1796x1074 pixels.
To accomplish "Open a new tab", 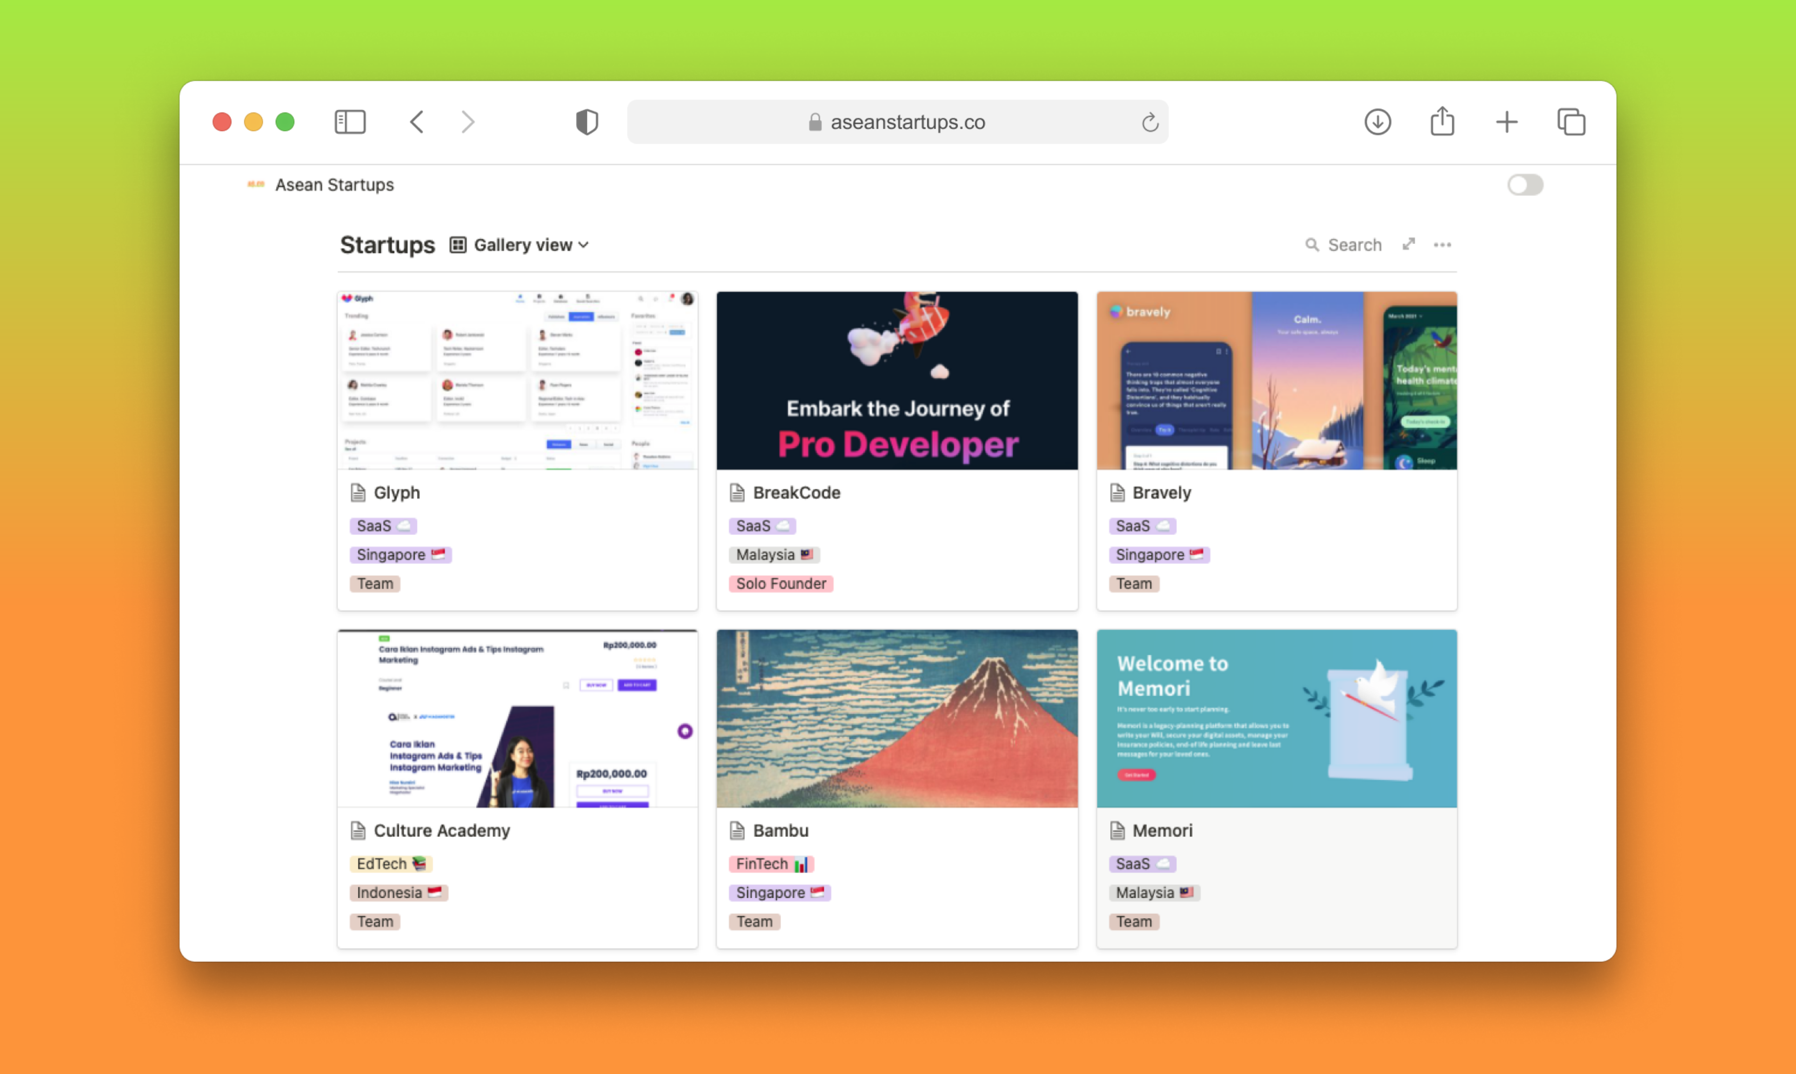I will [x=1506, y=122].
